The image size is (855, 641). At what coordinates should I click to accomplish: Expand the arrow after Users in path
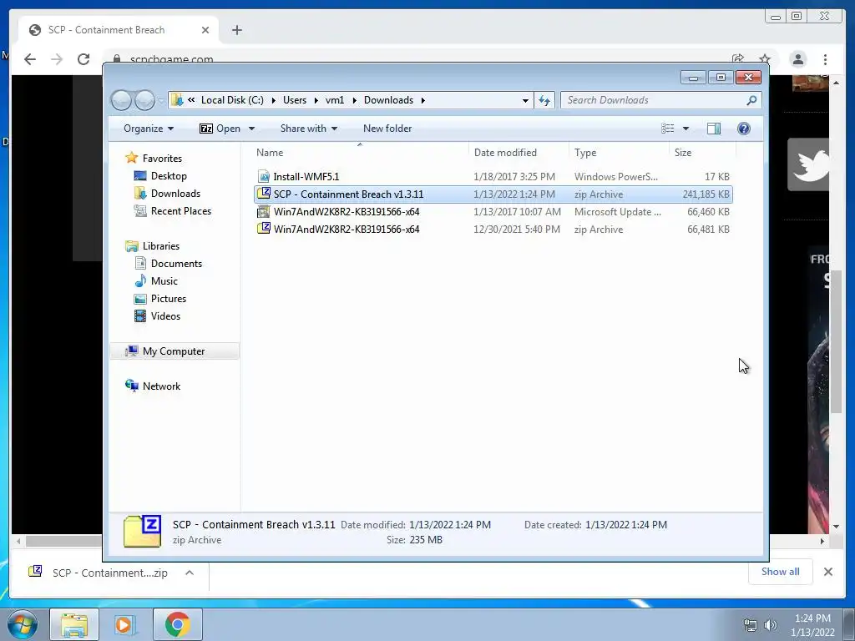(x=316, y=100)
